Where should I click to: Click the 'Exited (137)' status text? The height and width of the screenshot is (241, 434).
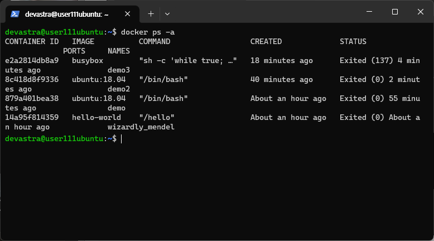366,60
